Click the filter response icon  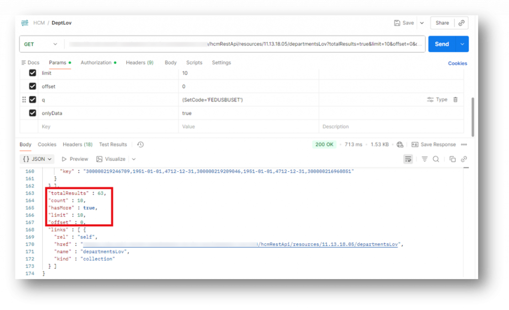[x=424, y=159]
